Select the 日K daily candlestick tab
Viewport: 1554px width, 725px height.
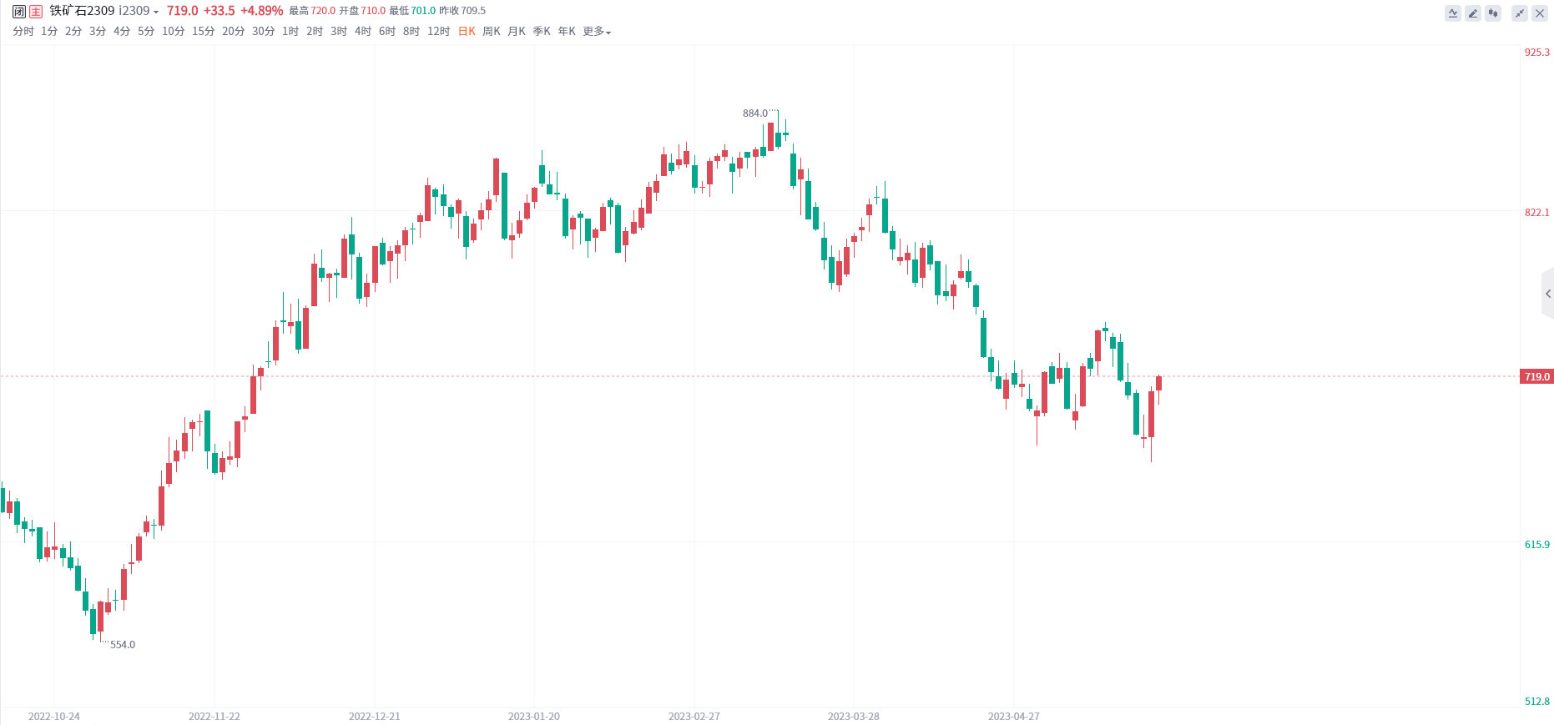[x=467, y=32]
